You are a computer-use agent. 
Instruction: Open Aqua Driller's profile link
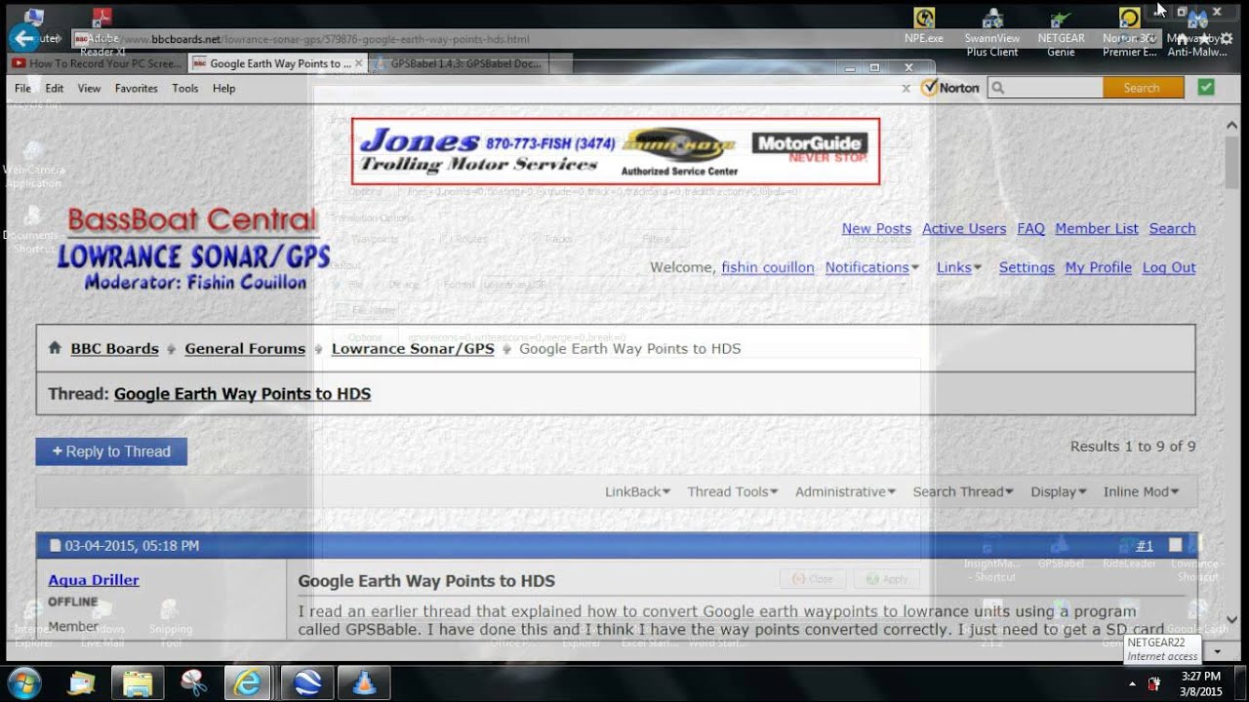94,579
